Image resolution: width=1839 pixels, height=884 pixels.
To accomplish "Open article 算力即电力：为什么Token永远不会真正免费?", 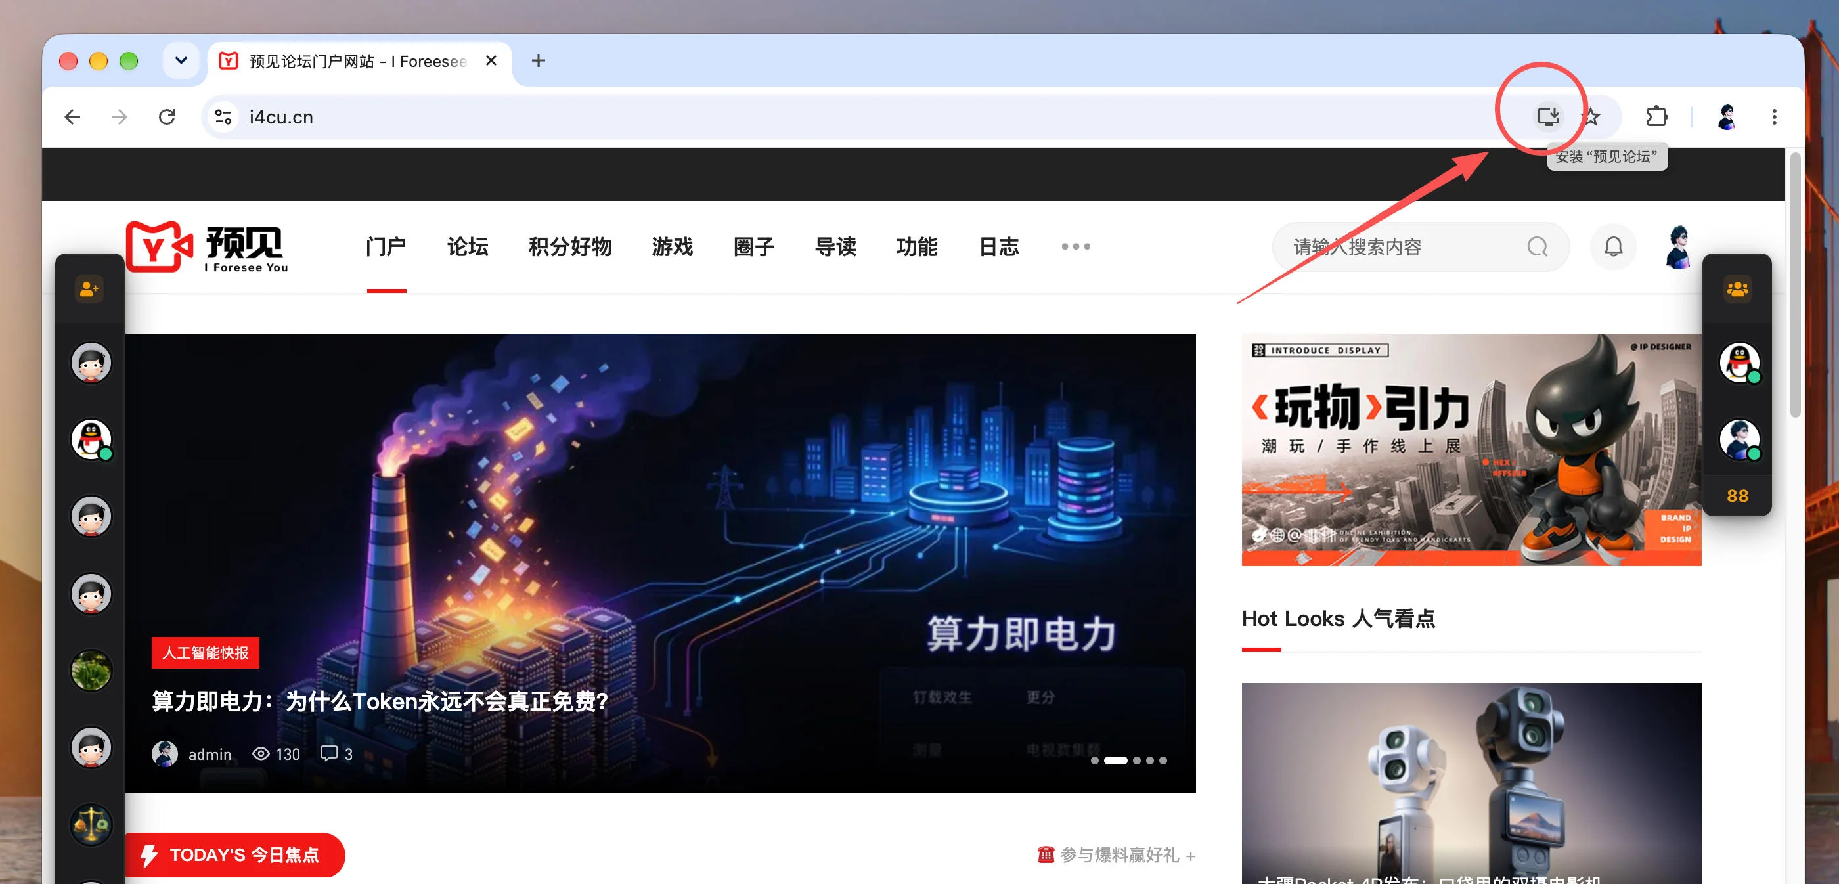I will (x=380, y=701).
